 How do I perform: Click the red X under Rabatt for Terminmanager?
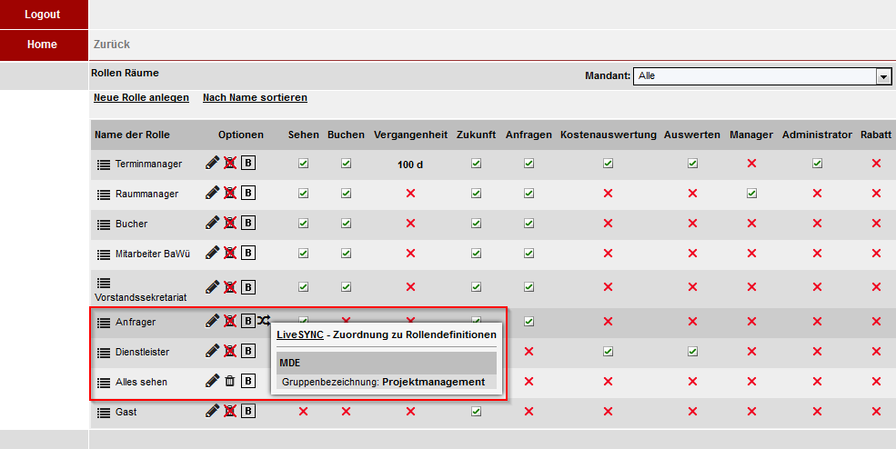click(876, 164)
